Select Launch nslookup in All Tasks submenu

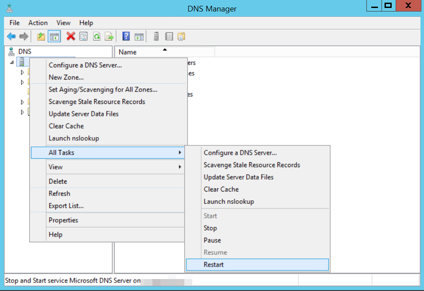point(257,201)
